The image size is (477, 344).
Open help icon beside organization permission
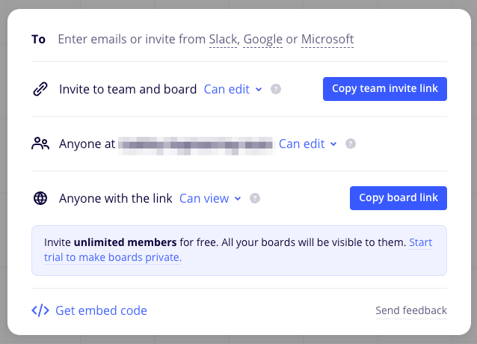[351, 144]
